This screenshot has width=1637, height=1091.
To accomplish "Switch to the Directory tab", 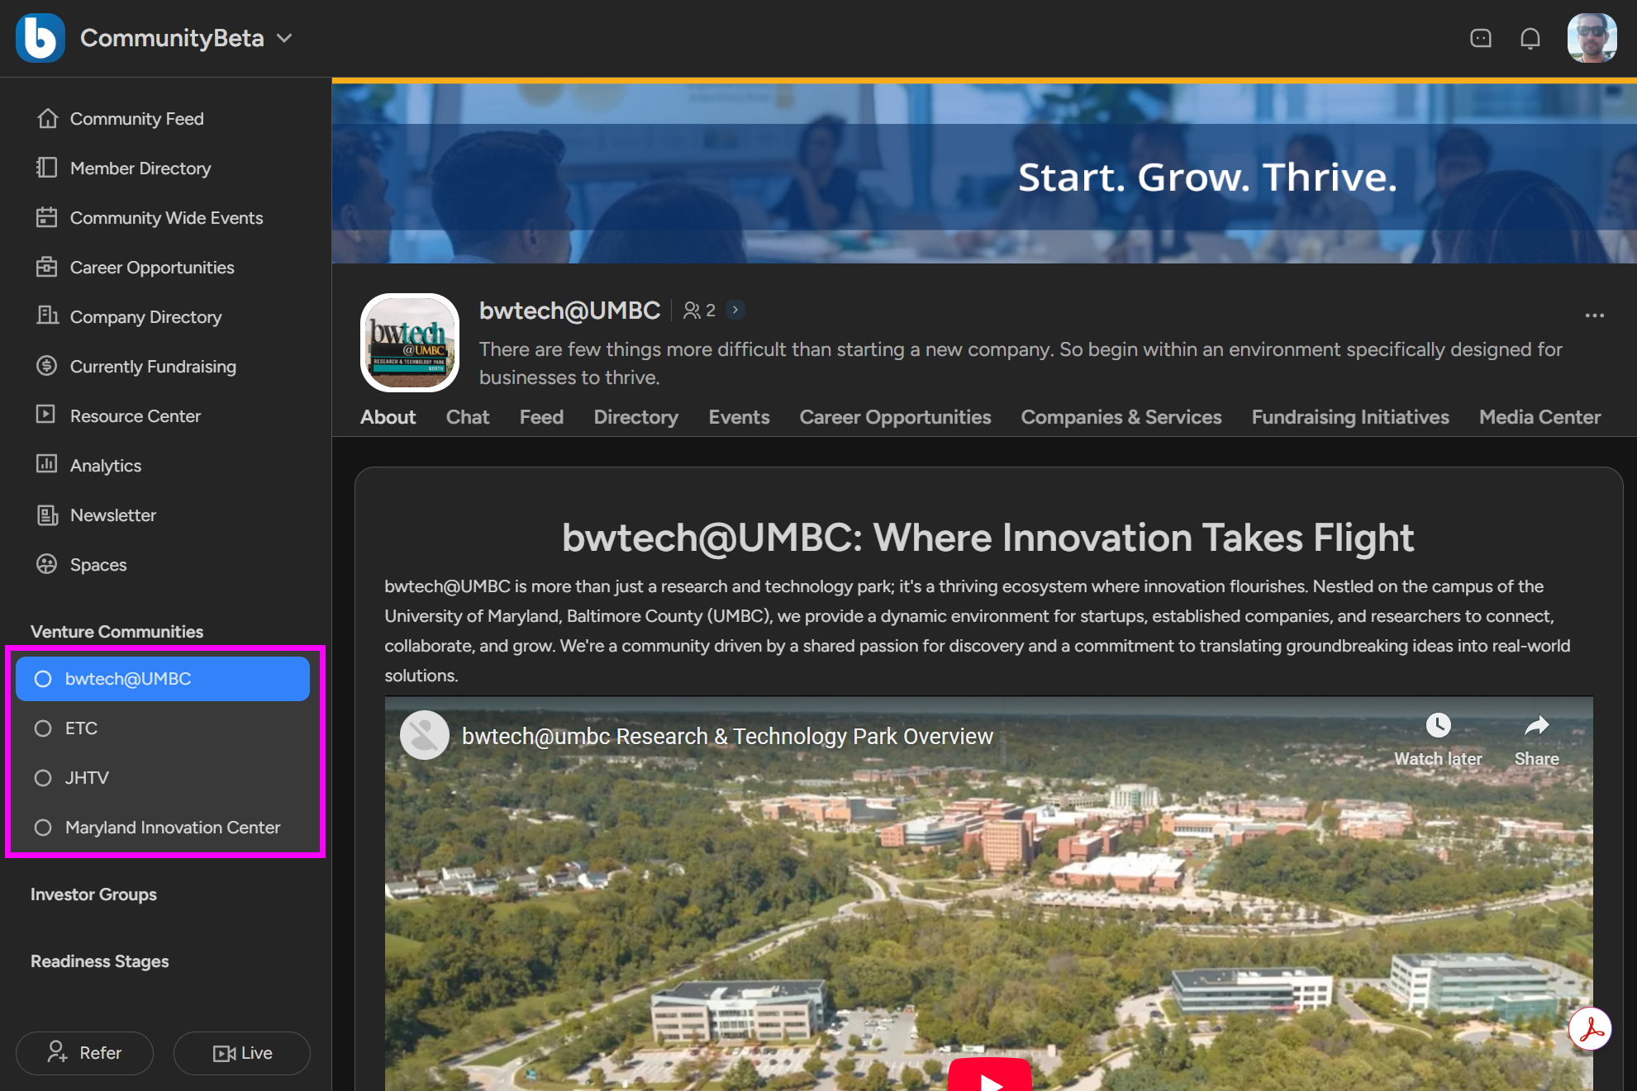I will (x=636, y=417).
